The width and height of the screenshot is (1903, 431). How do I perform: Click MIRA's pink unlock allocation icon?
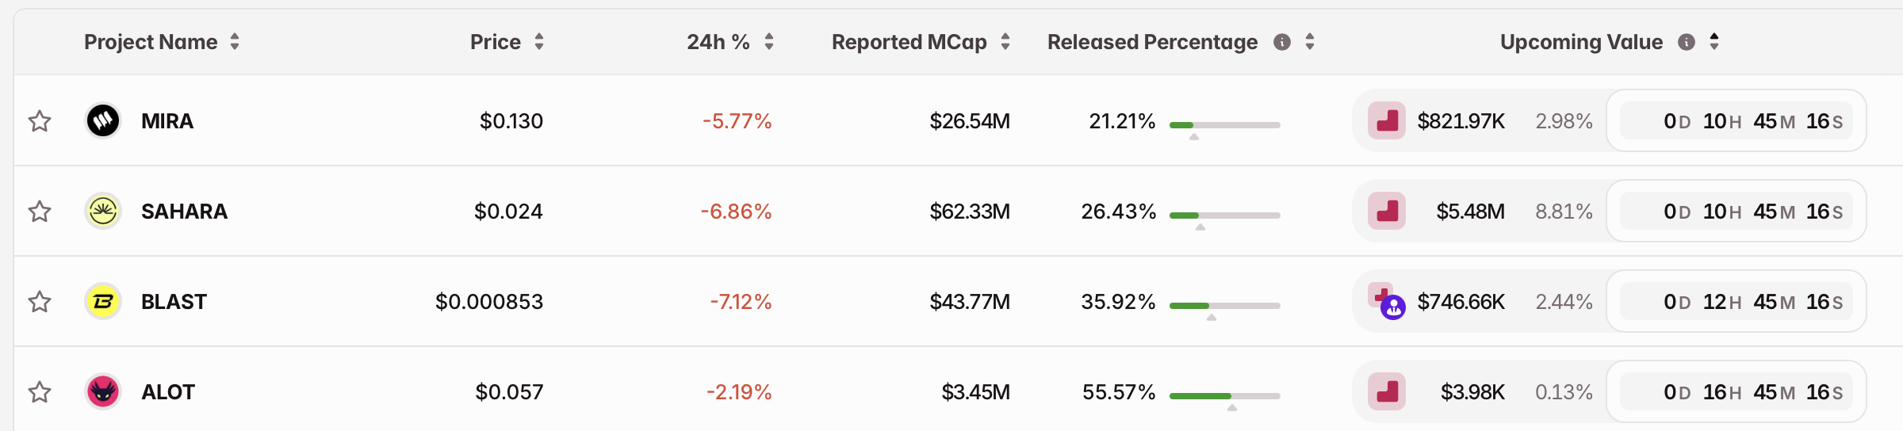1387,121
